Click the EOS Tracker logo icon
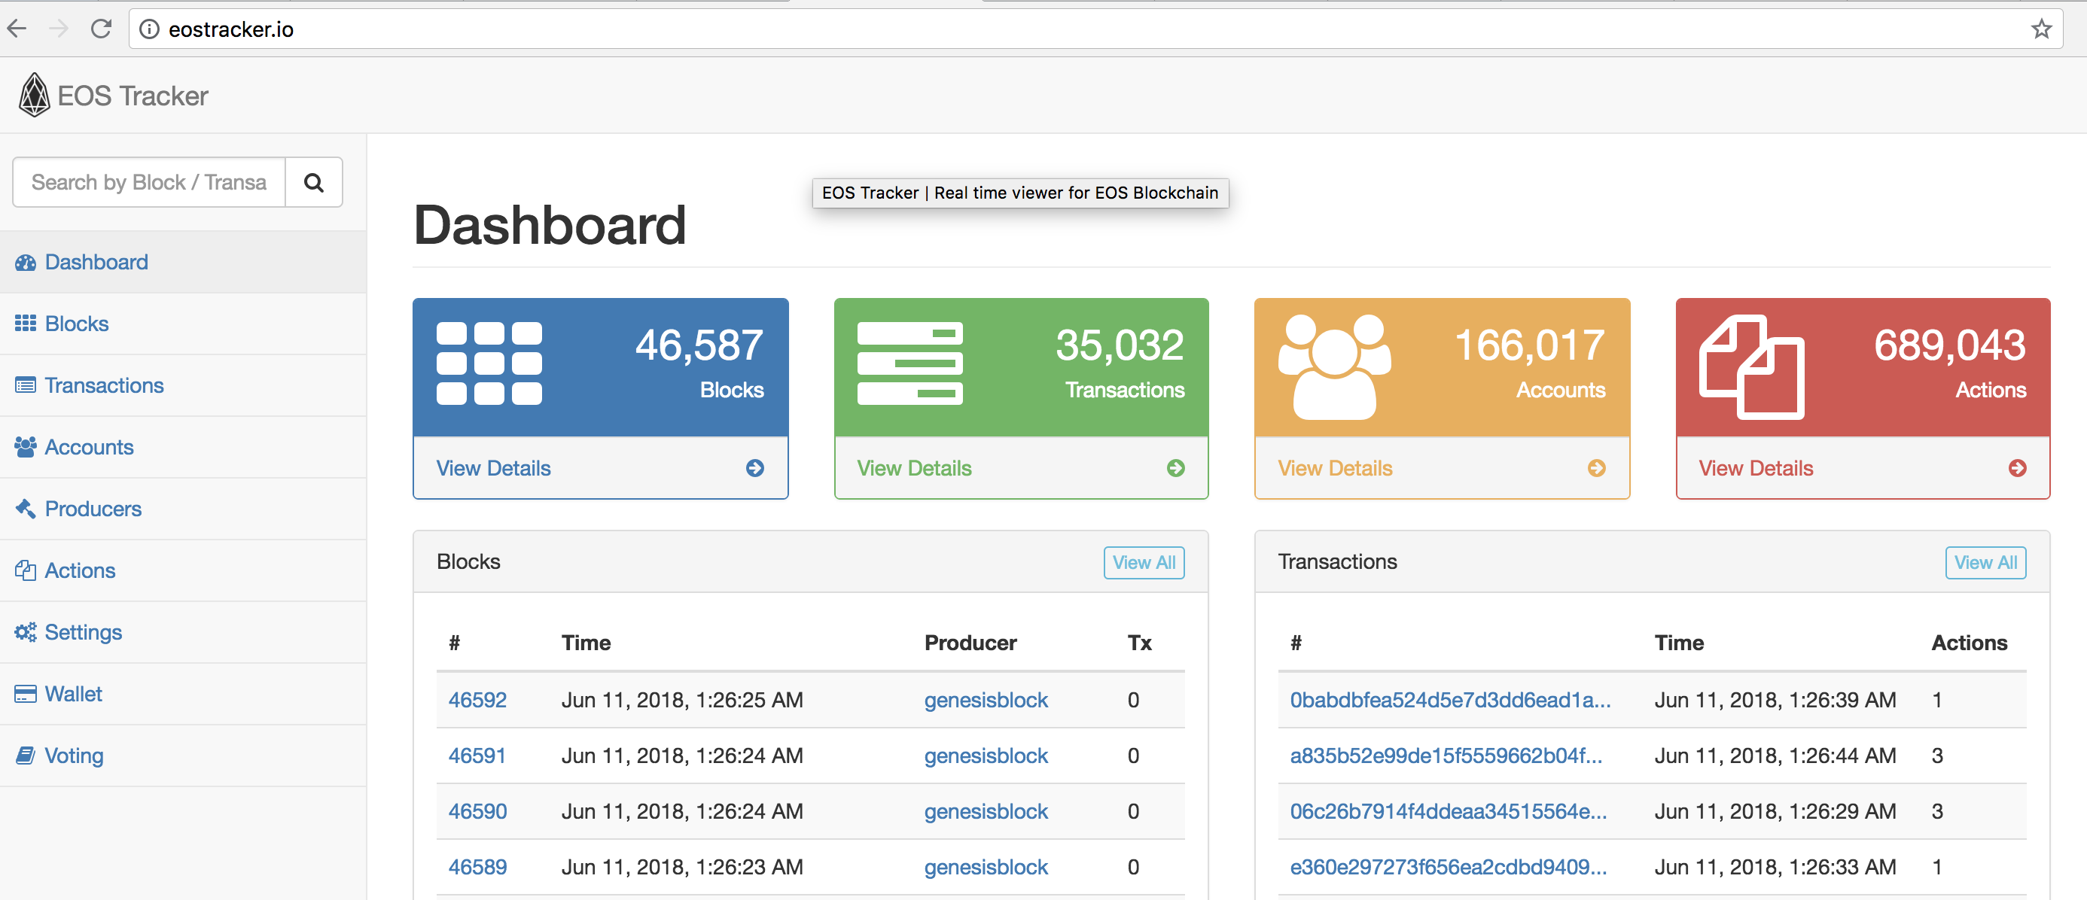The image size is (2087, 900). click(x=34, y=96)
